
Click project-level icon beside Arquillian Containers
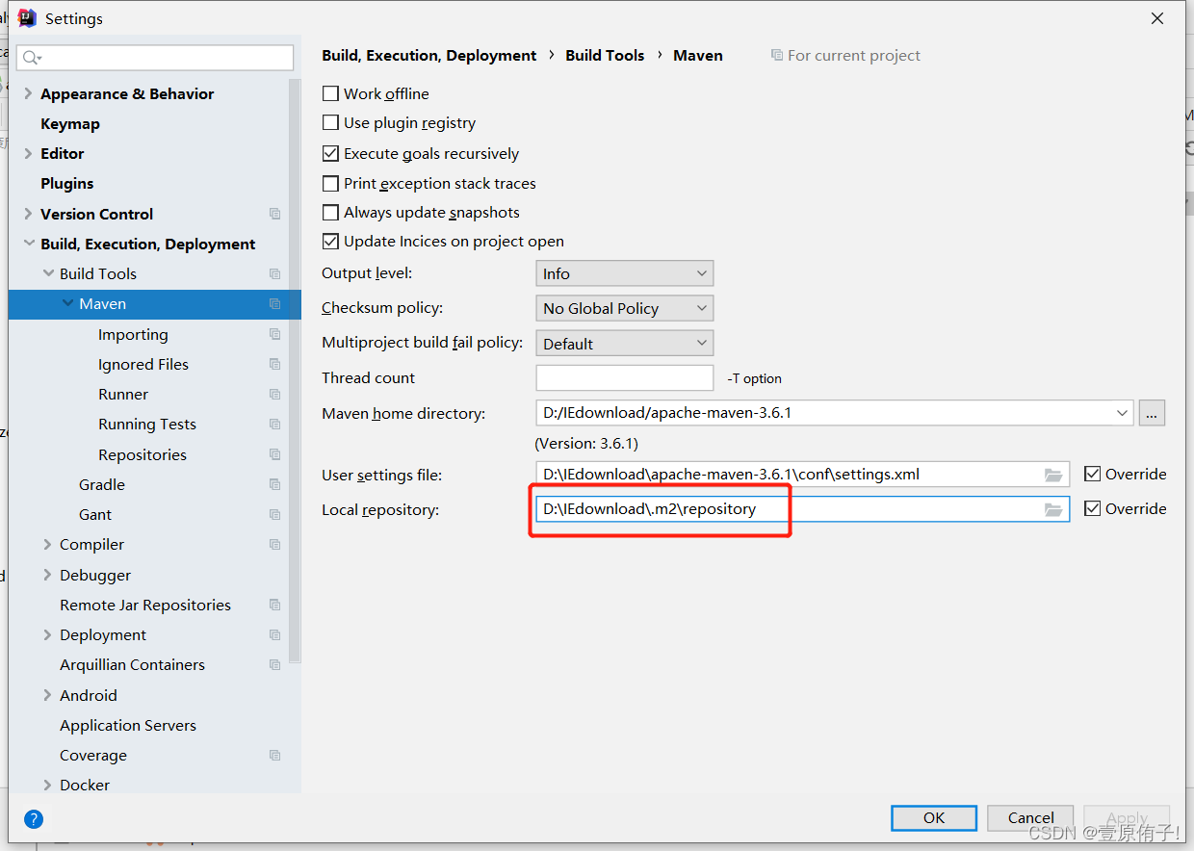click(x=275, y=664)
